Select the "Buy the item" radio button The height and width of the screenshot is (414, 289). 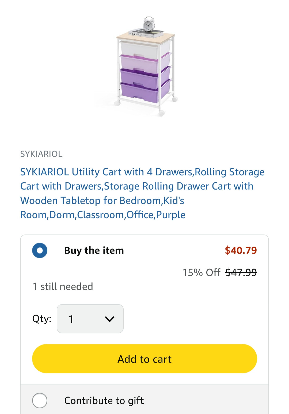pos(40,250)
